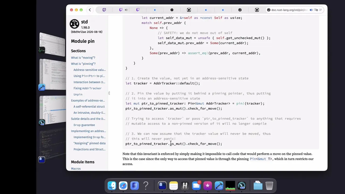Jump to the Unpin section
Viewport: 345px width, 194px height.
[78, 95]
